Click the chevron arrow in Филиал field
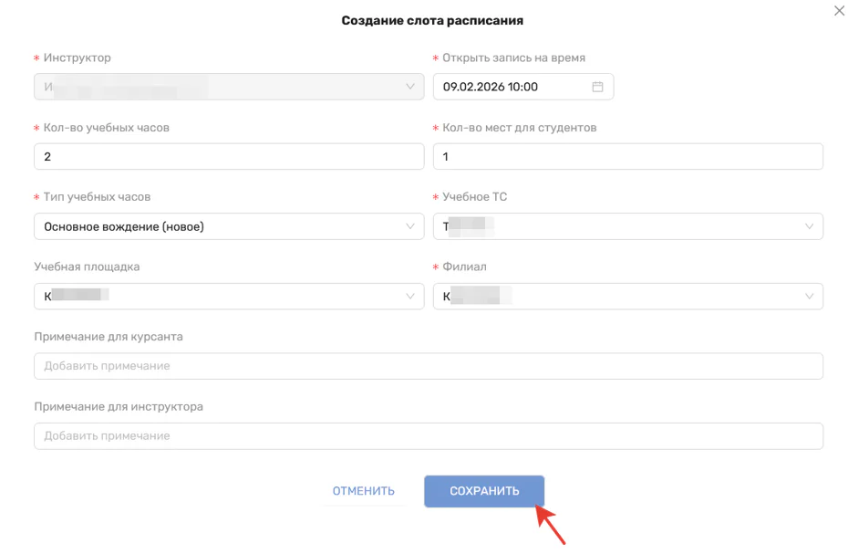The height and width of the screenshot is (554, 848). [809, 296]
